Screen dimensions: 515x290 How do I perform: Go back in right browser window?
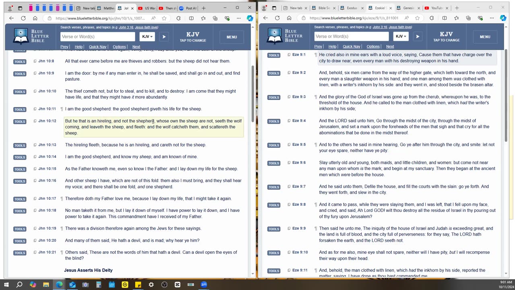pyautogui.click(x=265, y=18)
